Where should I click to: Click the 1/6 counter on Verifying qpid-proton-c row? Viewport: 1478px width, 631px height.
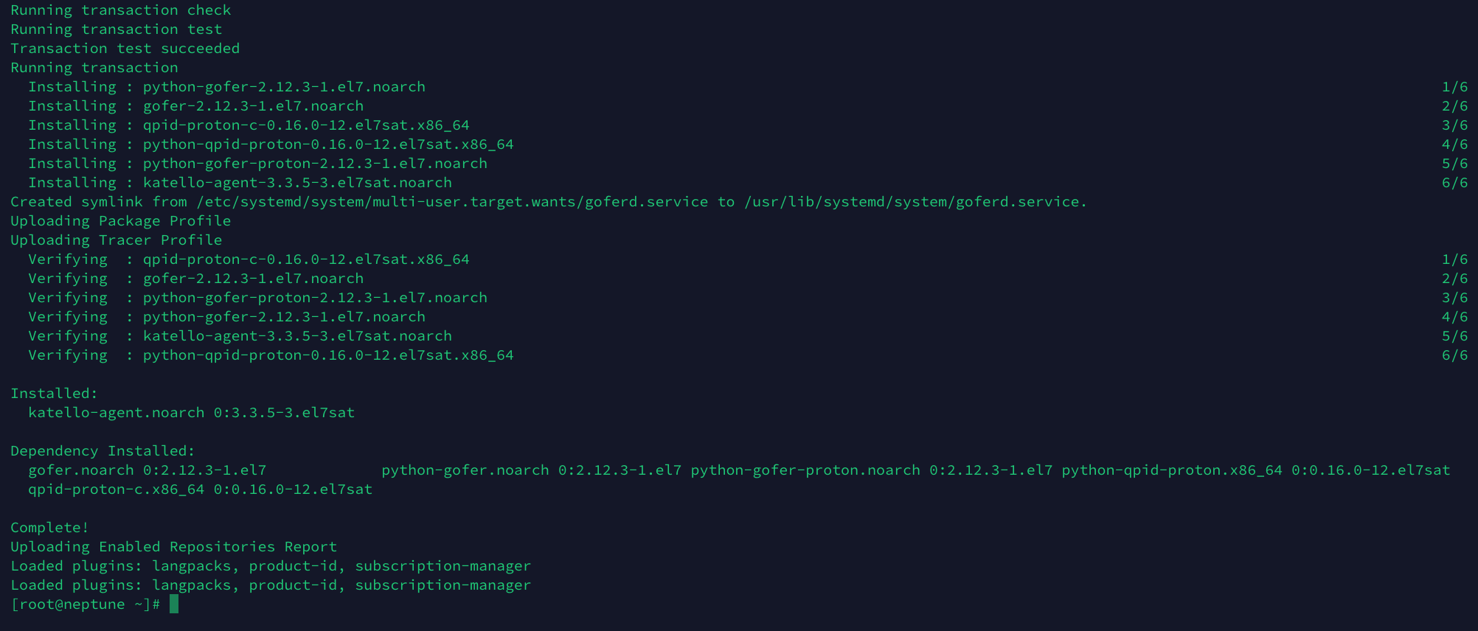point(1455,259)
